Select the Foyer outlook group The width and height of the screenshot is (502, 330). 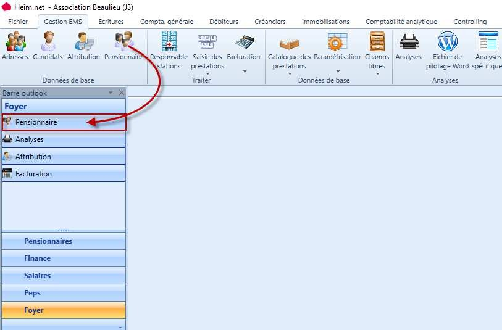click(x=64, y=310)
